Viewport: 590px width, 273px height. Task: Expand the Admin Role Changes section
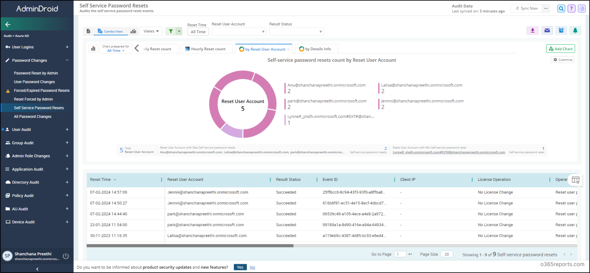[67, 156]
